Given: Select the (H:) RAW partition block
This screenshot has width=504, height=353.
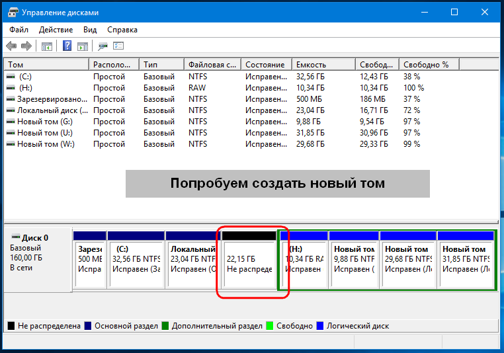Looking at the screenshot, I should tap(304, 264).
